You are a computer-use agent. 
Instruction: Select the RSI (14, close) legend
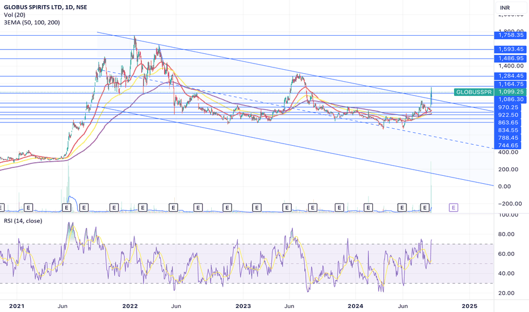[x=23, y=221]
